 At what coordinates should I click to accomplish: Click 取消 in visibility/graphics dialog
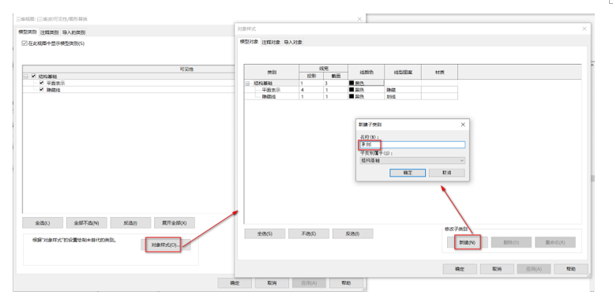[x=272, y=283]
